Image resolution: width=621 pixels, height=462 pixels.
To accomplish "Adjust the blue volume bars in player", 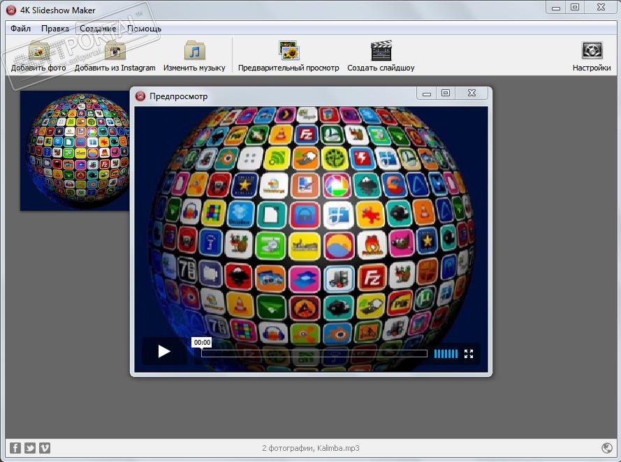I will [446, 354].
